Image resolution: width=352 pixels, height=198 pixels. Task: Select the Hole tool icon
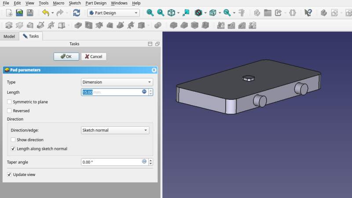(x=89, y=25)
